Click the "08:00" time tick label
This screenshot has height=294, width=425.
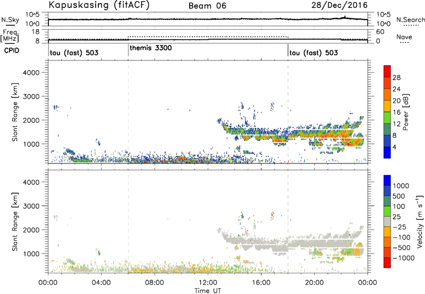pos(155,283)
